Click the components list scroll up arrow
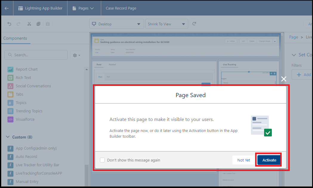 [87, 69]
